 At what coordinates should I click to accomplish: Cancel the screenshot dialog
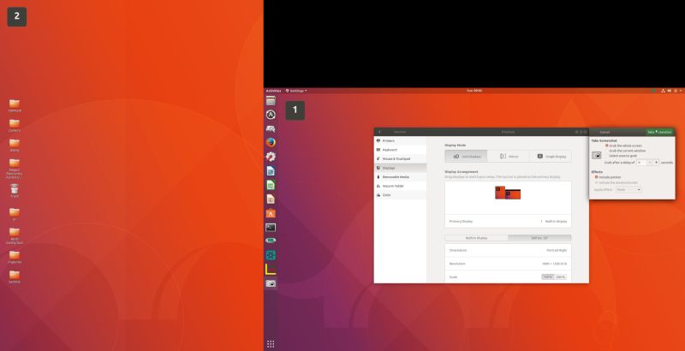(605, 132)
